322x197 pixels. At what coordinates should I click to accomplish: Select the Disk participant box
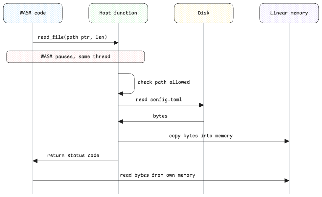point(204,13)
